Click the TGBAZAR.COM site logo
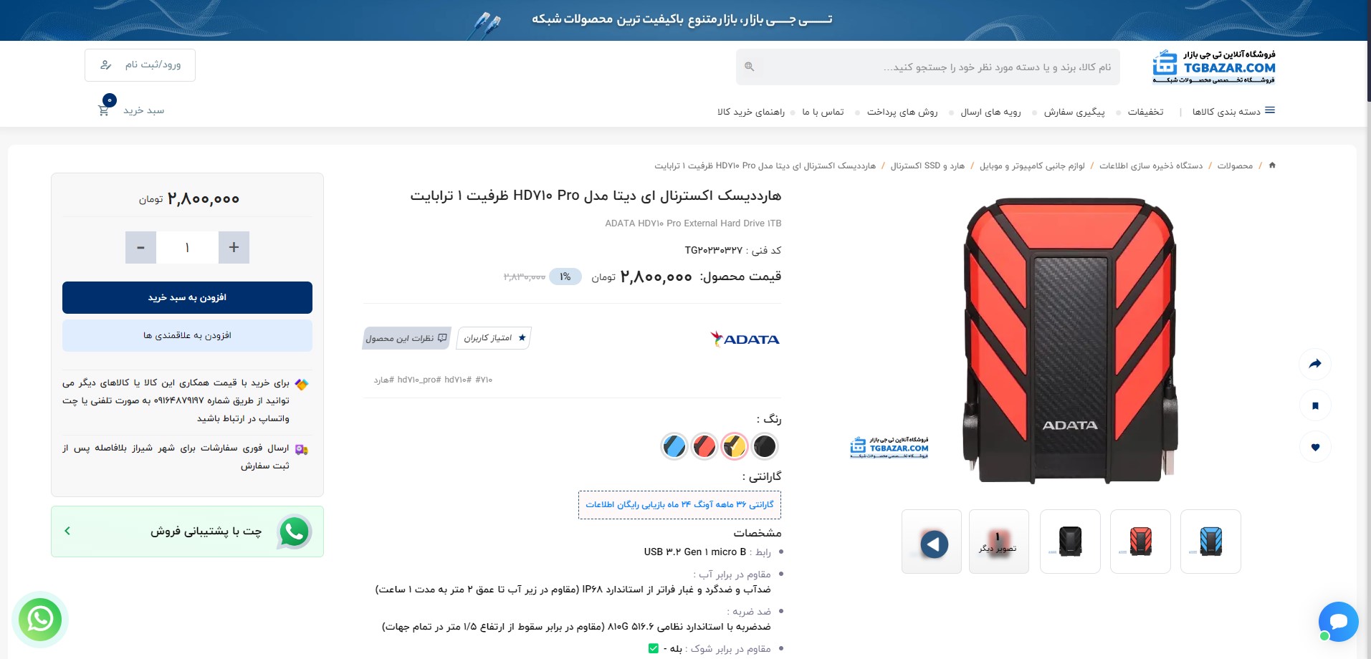This screenshot has width=1371, height=659. pyautogui.click(x=1214, y=67)
